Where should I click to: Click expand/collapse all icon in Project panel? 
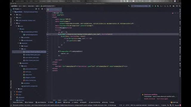coord(39,9)
